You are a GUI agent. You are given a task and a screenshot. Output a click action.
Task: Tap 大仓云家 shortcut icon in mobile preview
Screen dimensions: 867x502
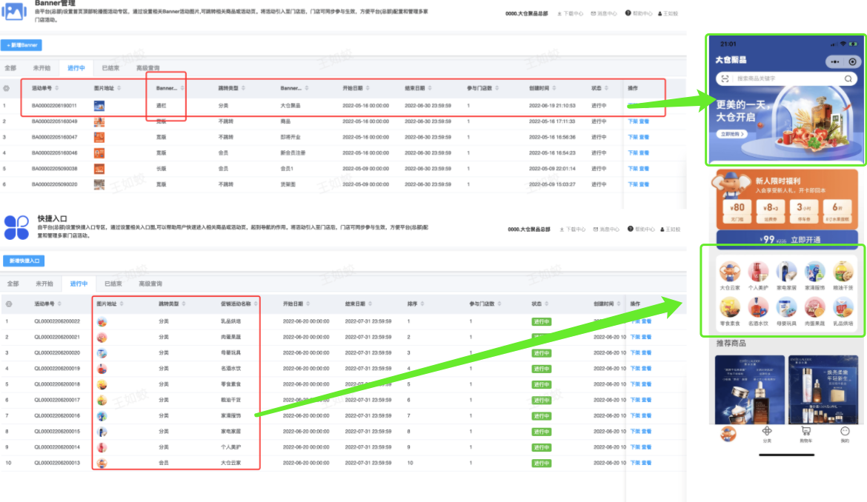point(729,273)
